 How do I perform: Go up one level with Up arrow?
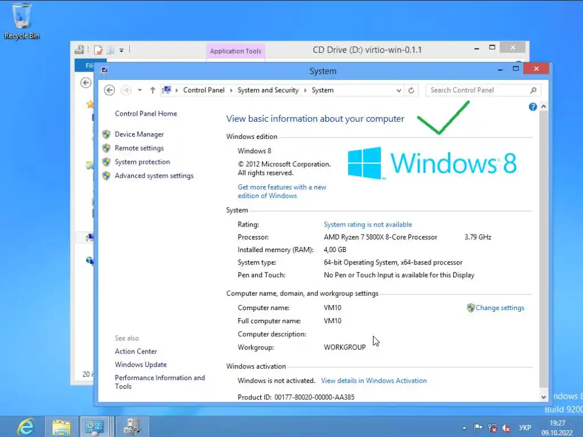tap(153, 90)
